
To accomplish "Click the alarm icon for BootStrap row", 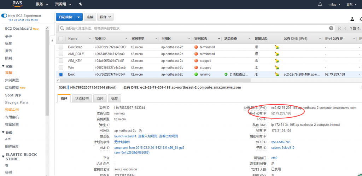I will pyautogui.click(x=277, y=47).
